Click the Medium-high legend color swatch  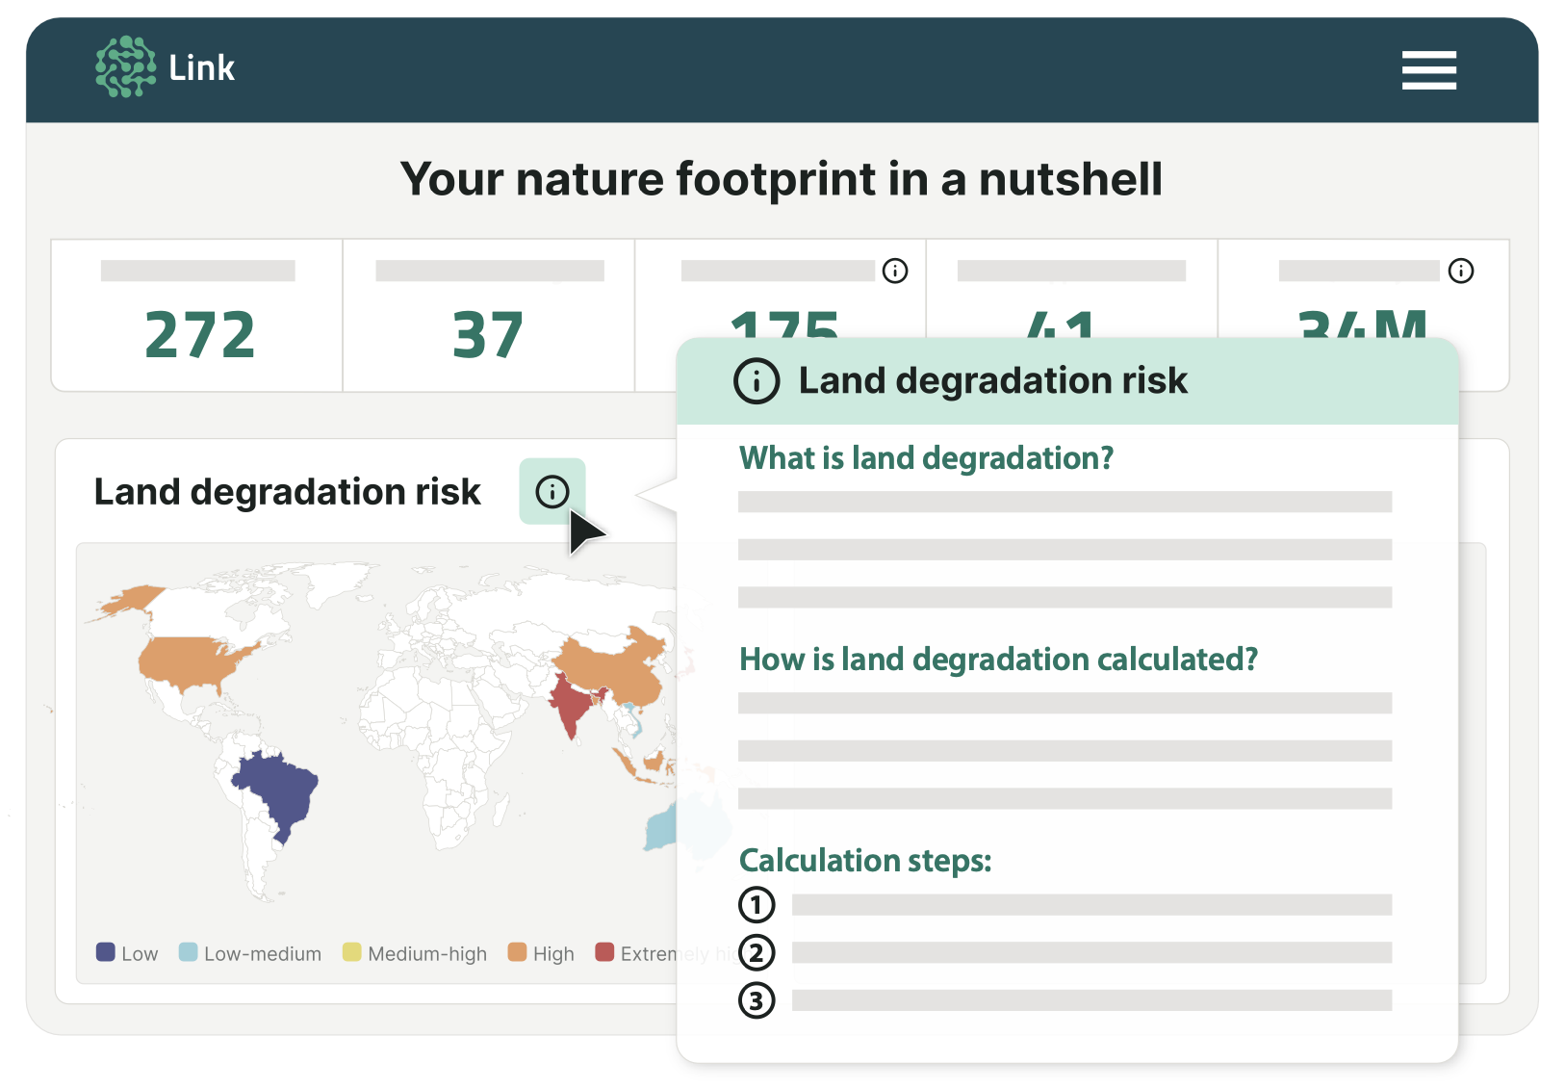352,952
